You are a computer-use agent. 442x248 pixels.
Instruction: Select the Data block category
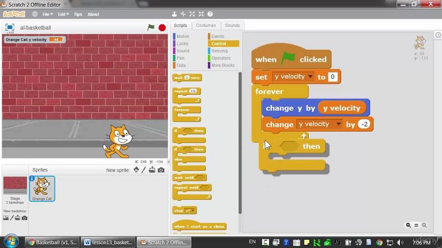pos(181,65)
